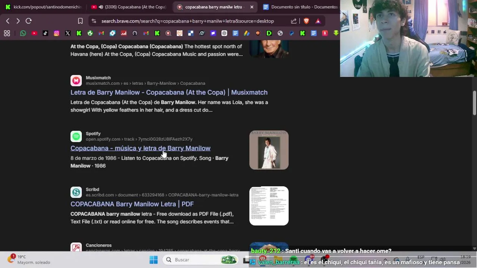Open the TikTok bookmark
The width and height of the screenshot is (477, 268).
(45, 33)
